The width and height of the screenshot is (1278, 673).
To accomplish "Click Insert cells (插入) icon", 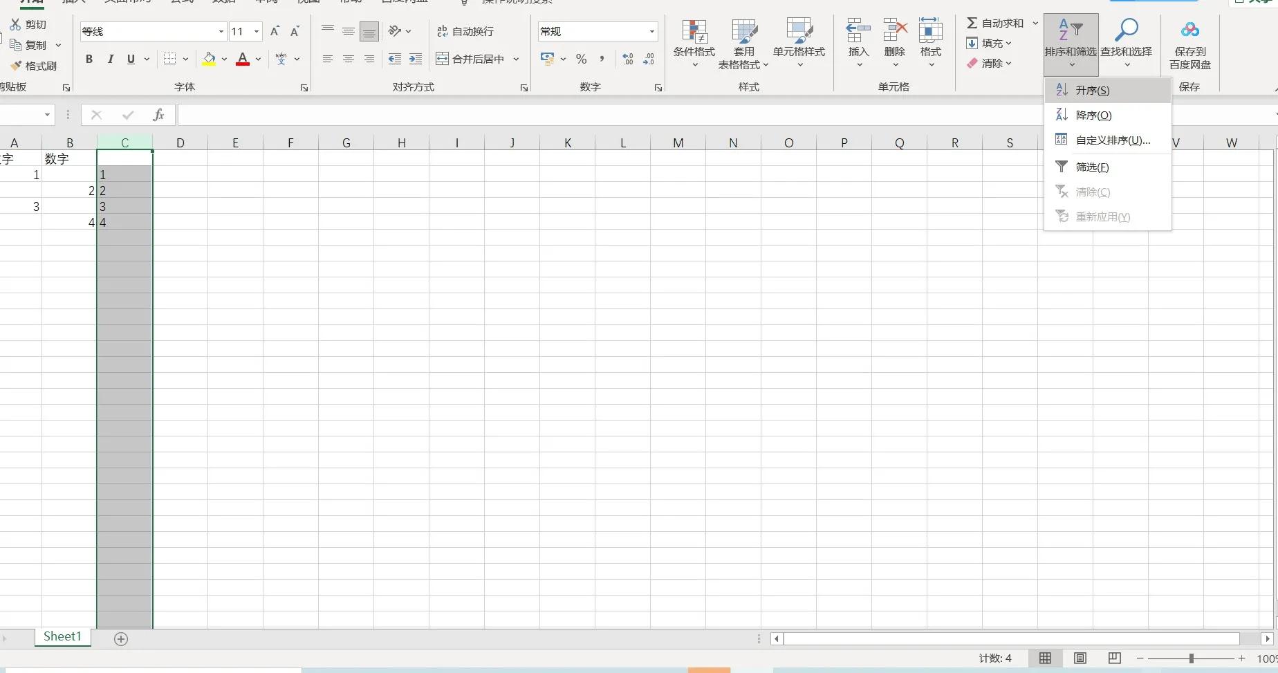I will tap(858, 31).
